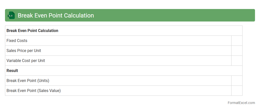
Task: Click the '(Sales Value)' text in the last row
Action: 49,91
